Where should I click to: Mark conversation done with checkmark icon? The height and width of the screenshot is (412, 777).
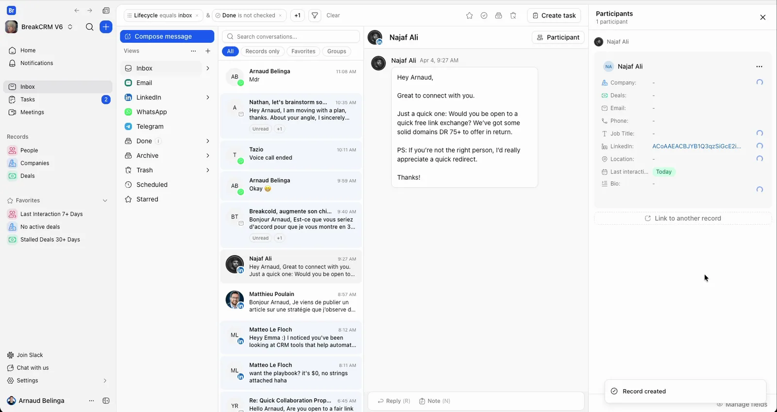coord(484,16)
